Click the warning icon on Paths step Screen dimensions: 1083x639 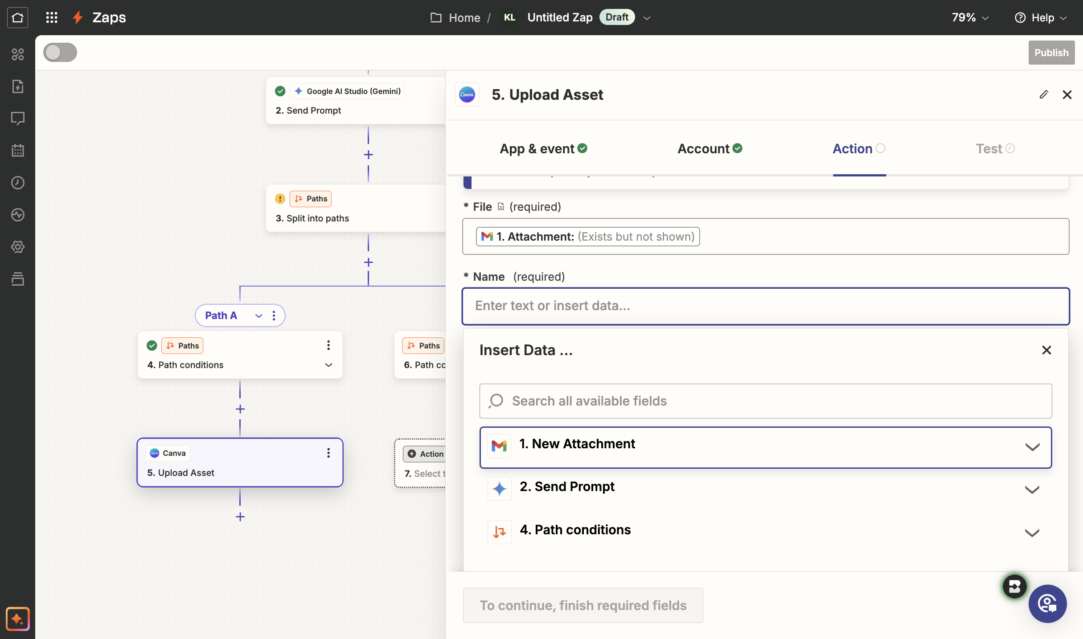click(280, 199)
